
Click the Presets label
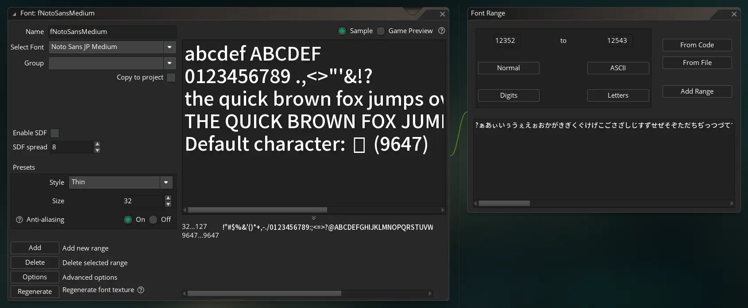[x=24, y=167]
